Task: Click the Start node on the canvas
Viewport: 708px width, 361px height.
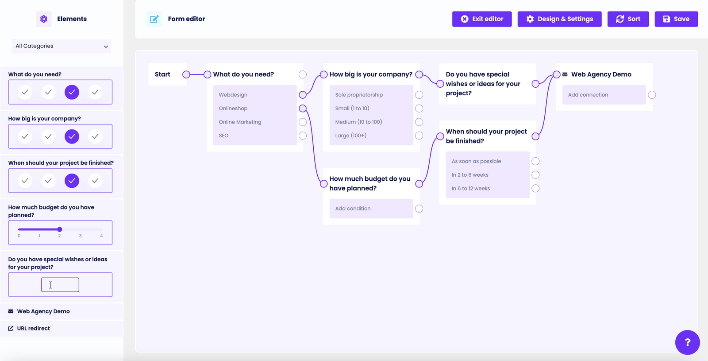Action: click(x=163, y=74)
